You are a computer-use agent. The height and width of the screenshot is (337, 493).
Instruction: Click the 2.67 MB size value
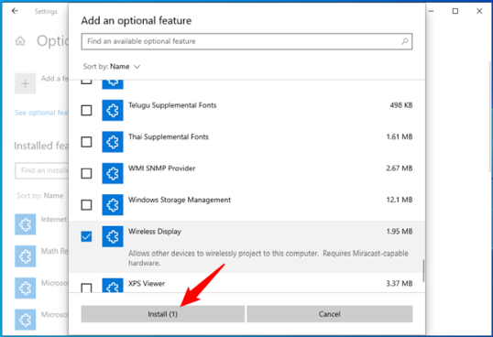point(400,168)
